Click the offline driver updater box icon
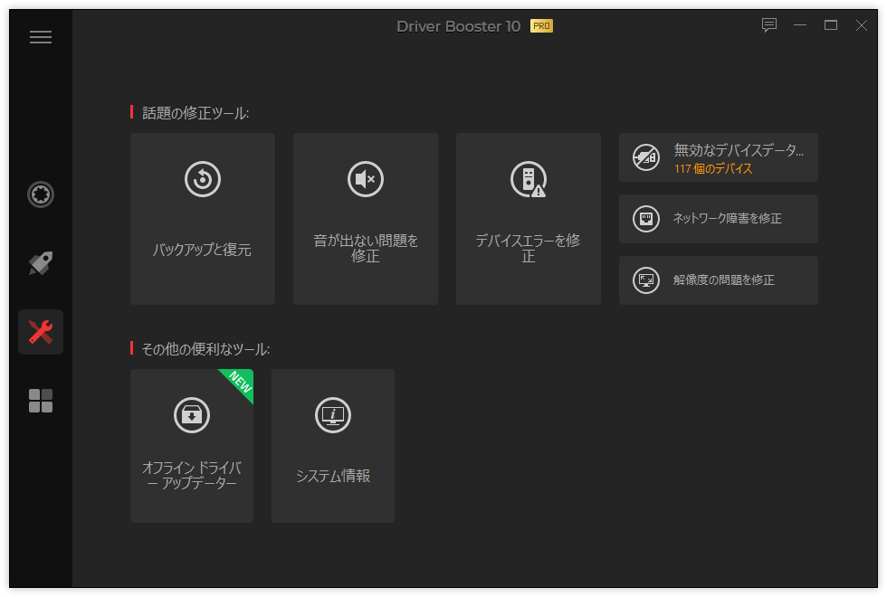This screenshot has width=887, height=597. tap(192, 415)
